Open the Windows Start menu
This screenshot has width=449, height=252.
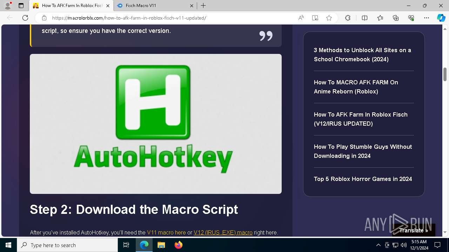coord(8,245)
